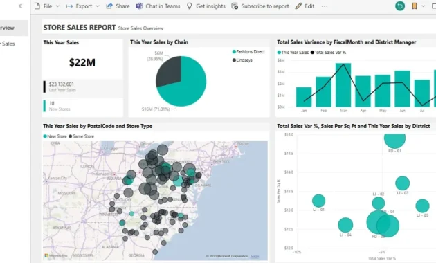Expand the bookmark dropdown chevron
The image size is (436, 263).
[x=424, y=6]
